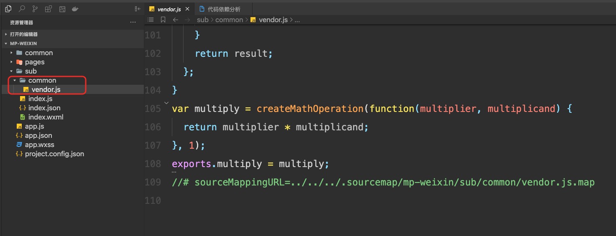Click the bookmark icon in the editor toolbar
The width and height of the screenshot is (616, 236).
point(163,20)
